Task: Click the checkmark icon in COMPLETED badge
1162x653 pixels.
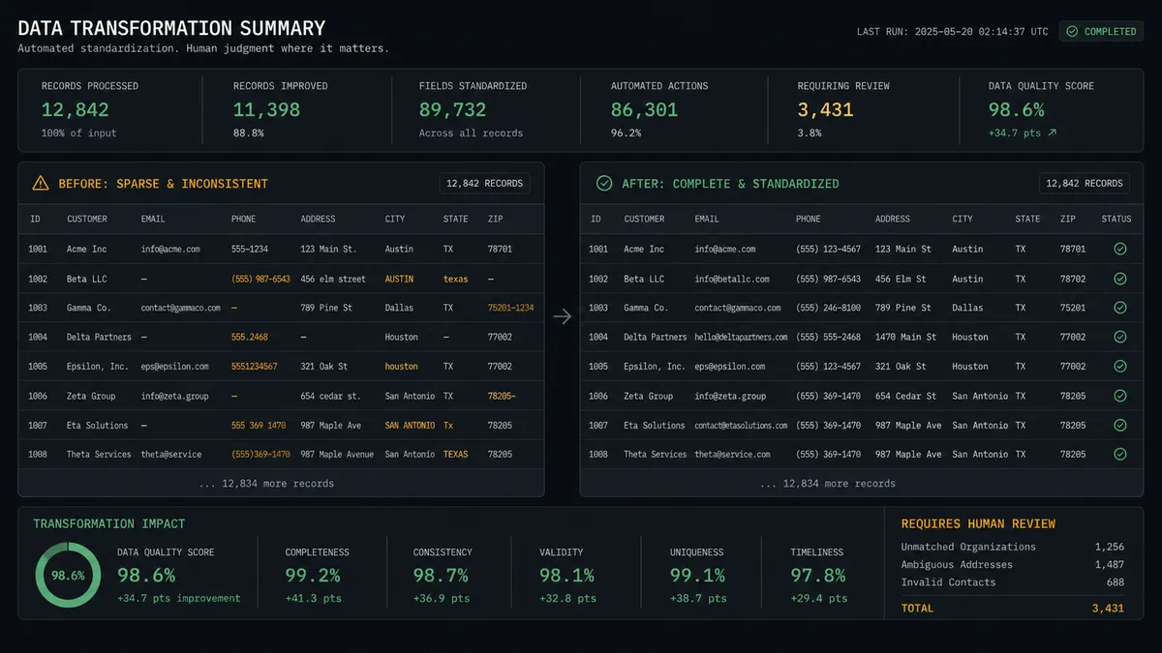Action: [x=1072, y=32]
